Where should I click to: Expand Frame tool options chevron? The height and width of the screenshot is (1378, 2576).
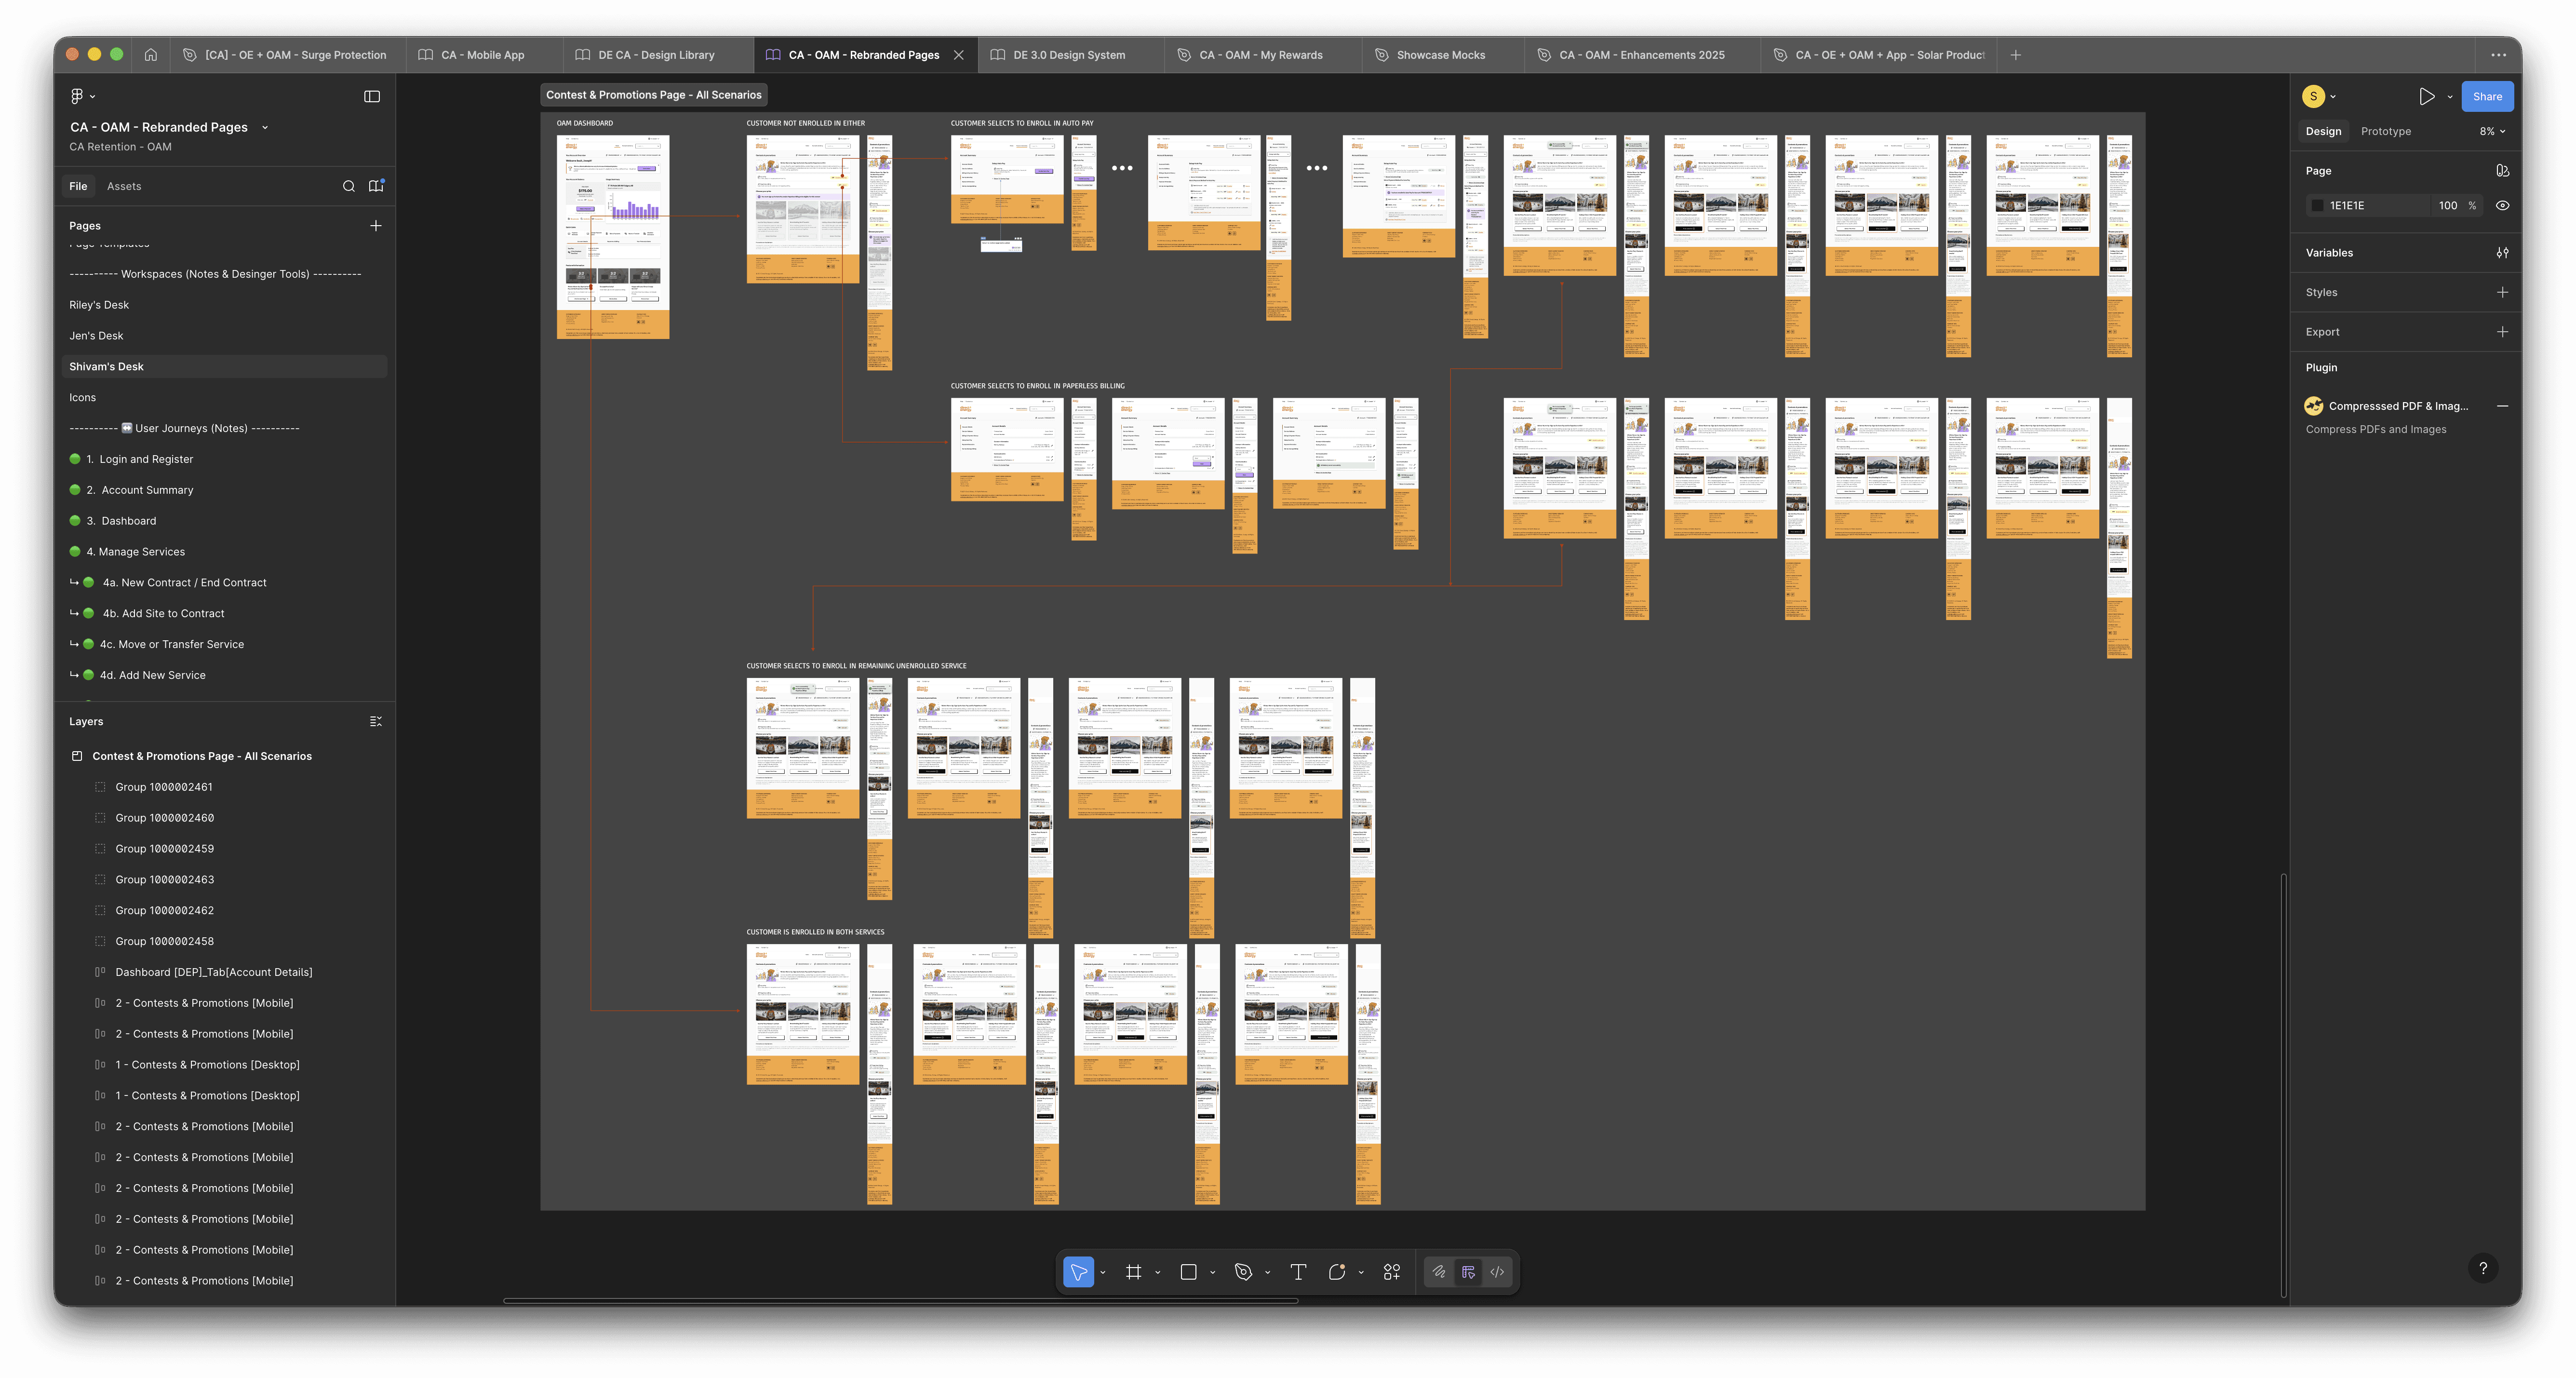tap(1158, 1273)
